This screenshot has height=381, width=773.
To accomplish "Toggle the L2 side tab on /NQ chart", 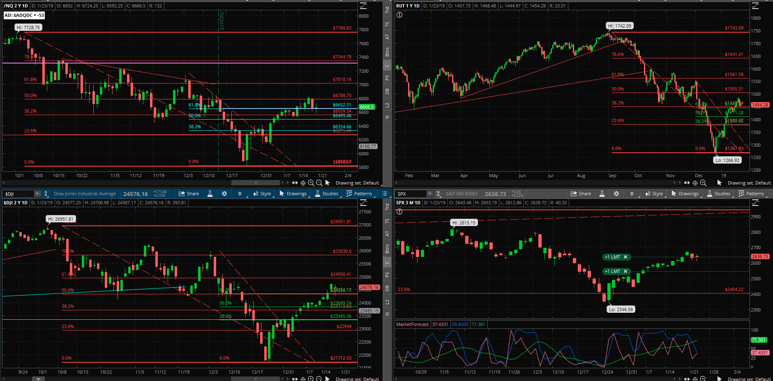I will pyautogui.click(x=387, y=105).
